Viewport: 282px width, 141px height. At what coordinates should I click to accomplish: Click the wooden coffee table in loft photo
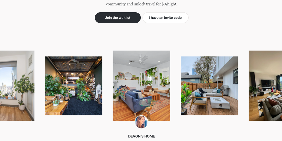click(x=57, y=108)
